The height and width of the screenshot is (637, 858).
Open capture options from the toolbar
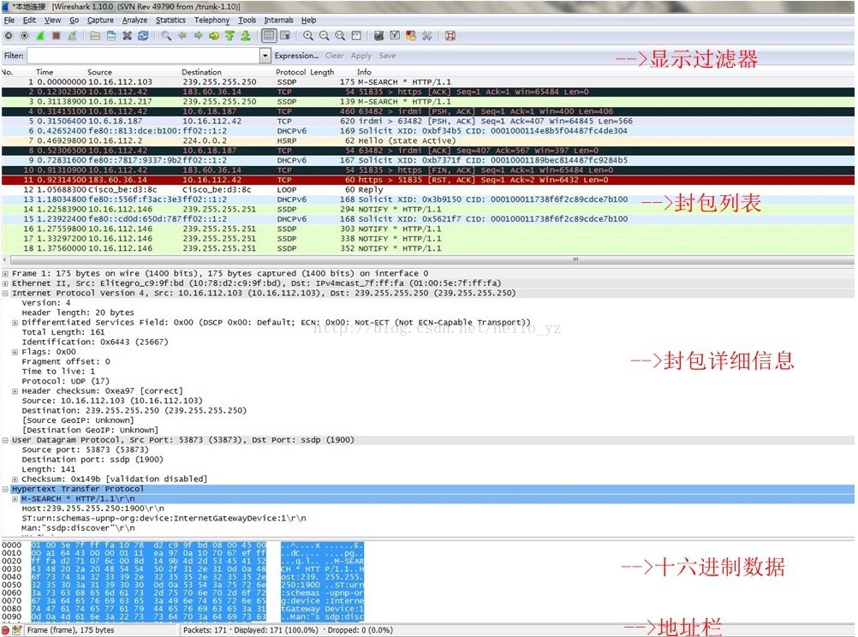[x=24, y=36]
